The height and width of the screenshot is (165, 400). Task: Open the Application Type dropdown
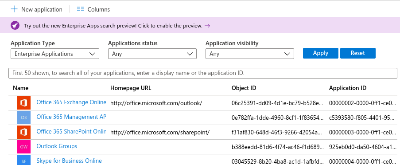point(55,54)
